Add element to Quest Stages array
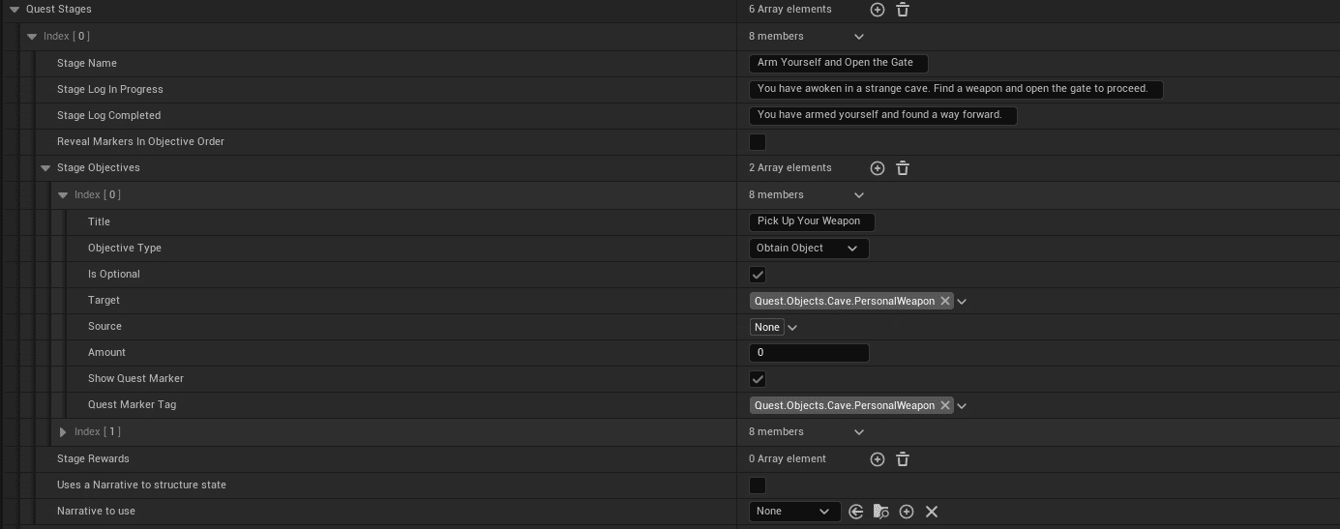This screenshot has height=529, width=1340. [x=877, y=10]
